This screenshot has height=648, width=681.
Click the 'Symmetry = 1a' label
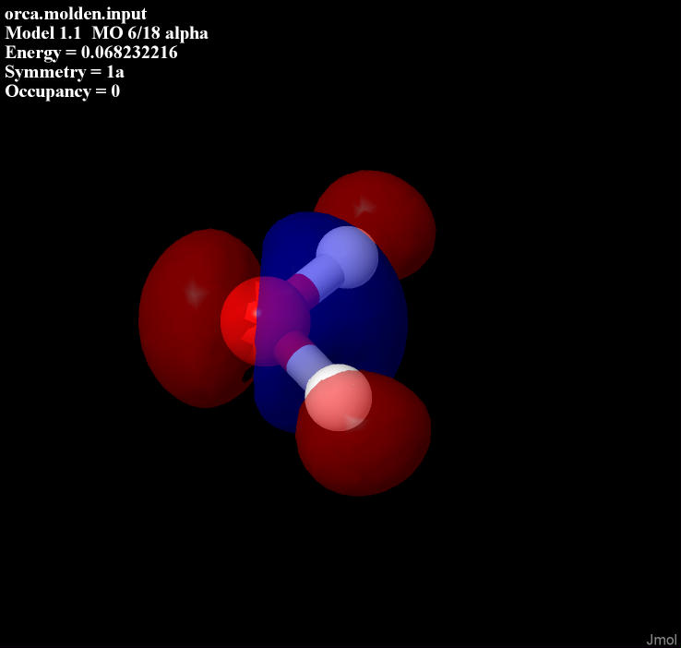click(x=65, y=72)
